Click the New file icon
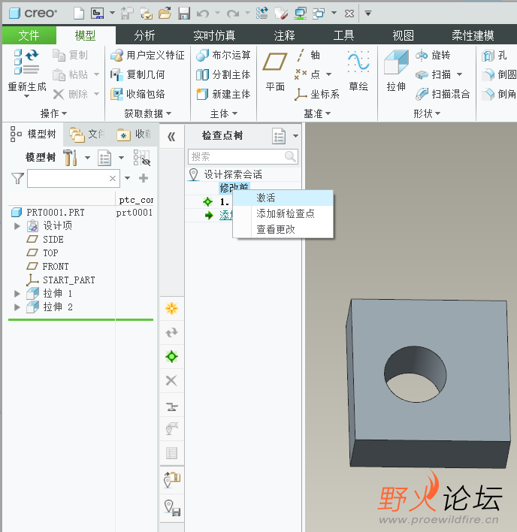 pos(79,14)
